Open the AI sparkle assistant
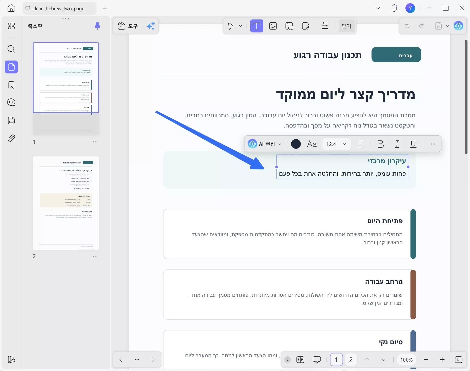Screen dimensions: 470x371 [151, 26]
